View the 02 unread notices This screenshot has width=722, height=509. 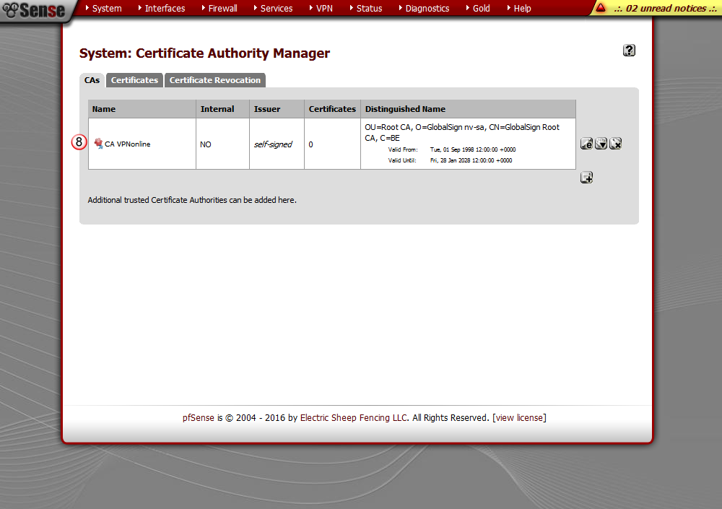(x=665, y=8)
